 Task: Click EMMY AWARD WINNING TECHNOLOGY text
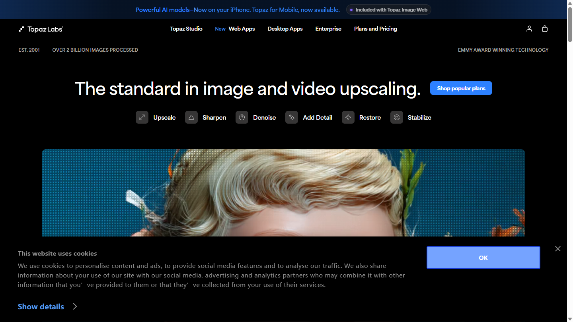point(503,50)
